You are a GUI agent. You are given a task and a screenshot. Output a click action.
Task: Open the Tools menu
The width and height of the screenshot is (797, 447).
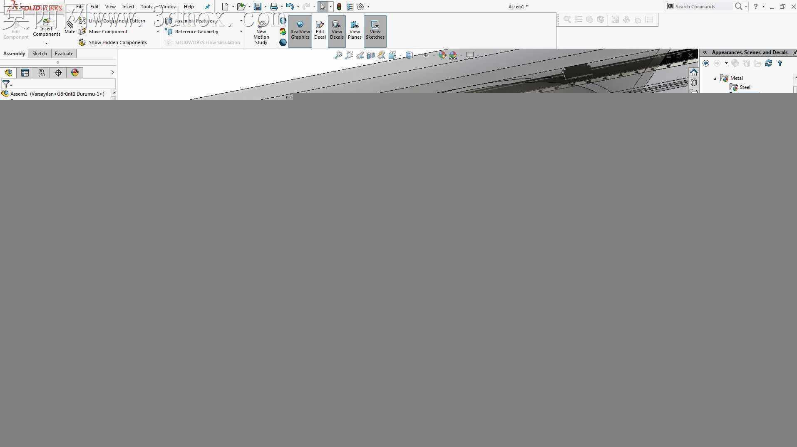click(146, 7)
